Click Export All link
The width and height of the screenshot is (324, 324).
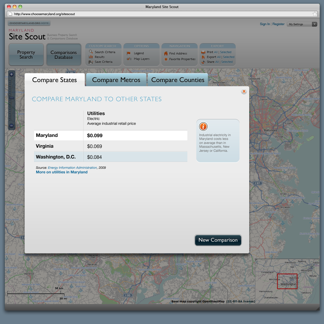point(219,57)
